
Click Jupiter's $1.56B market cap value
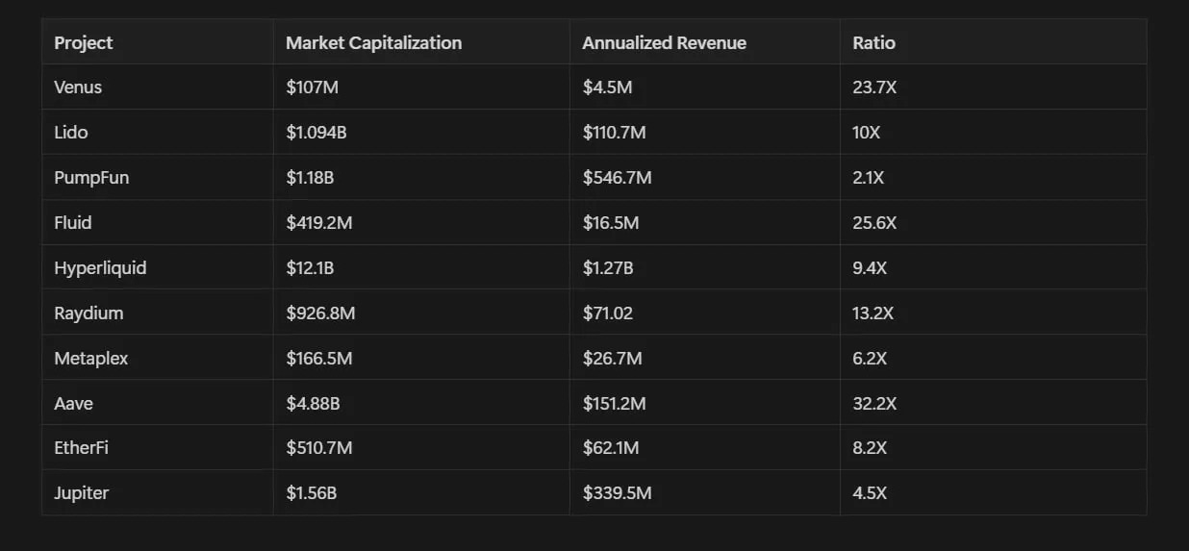tap(311, 493)
